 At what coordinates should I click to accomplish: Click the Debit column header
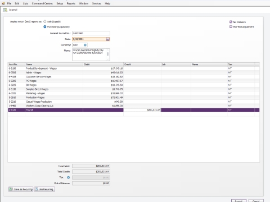103,65
